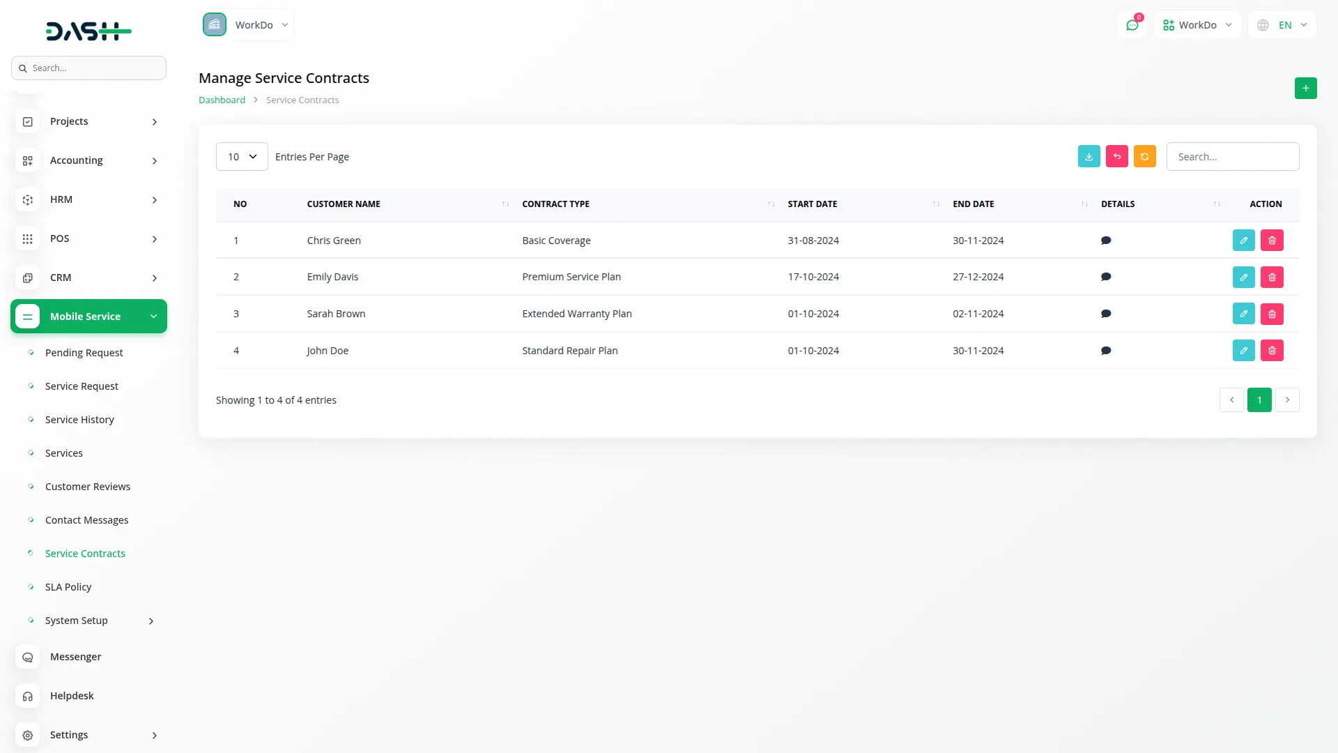Select Service History in the sidebar

click(x=79, y=419)
